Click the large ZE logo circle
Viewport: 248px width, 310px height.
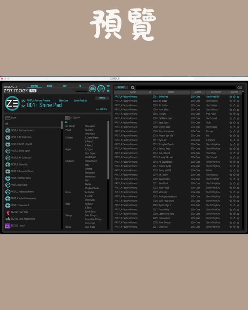(12, 103)
